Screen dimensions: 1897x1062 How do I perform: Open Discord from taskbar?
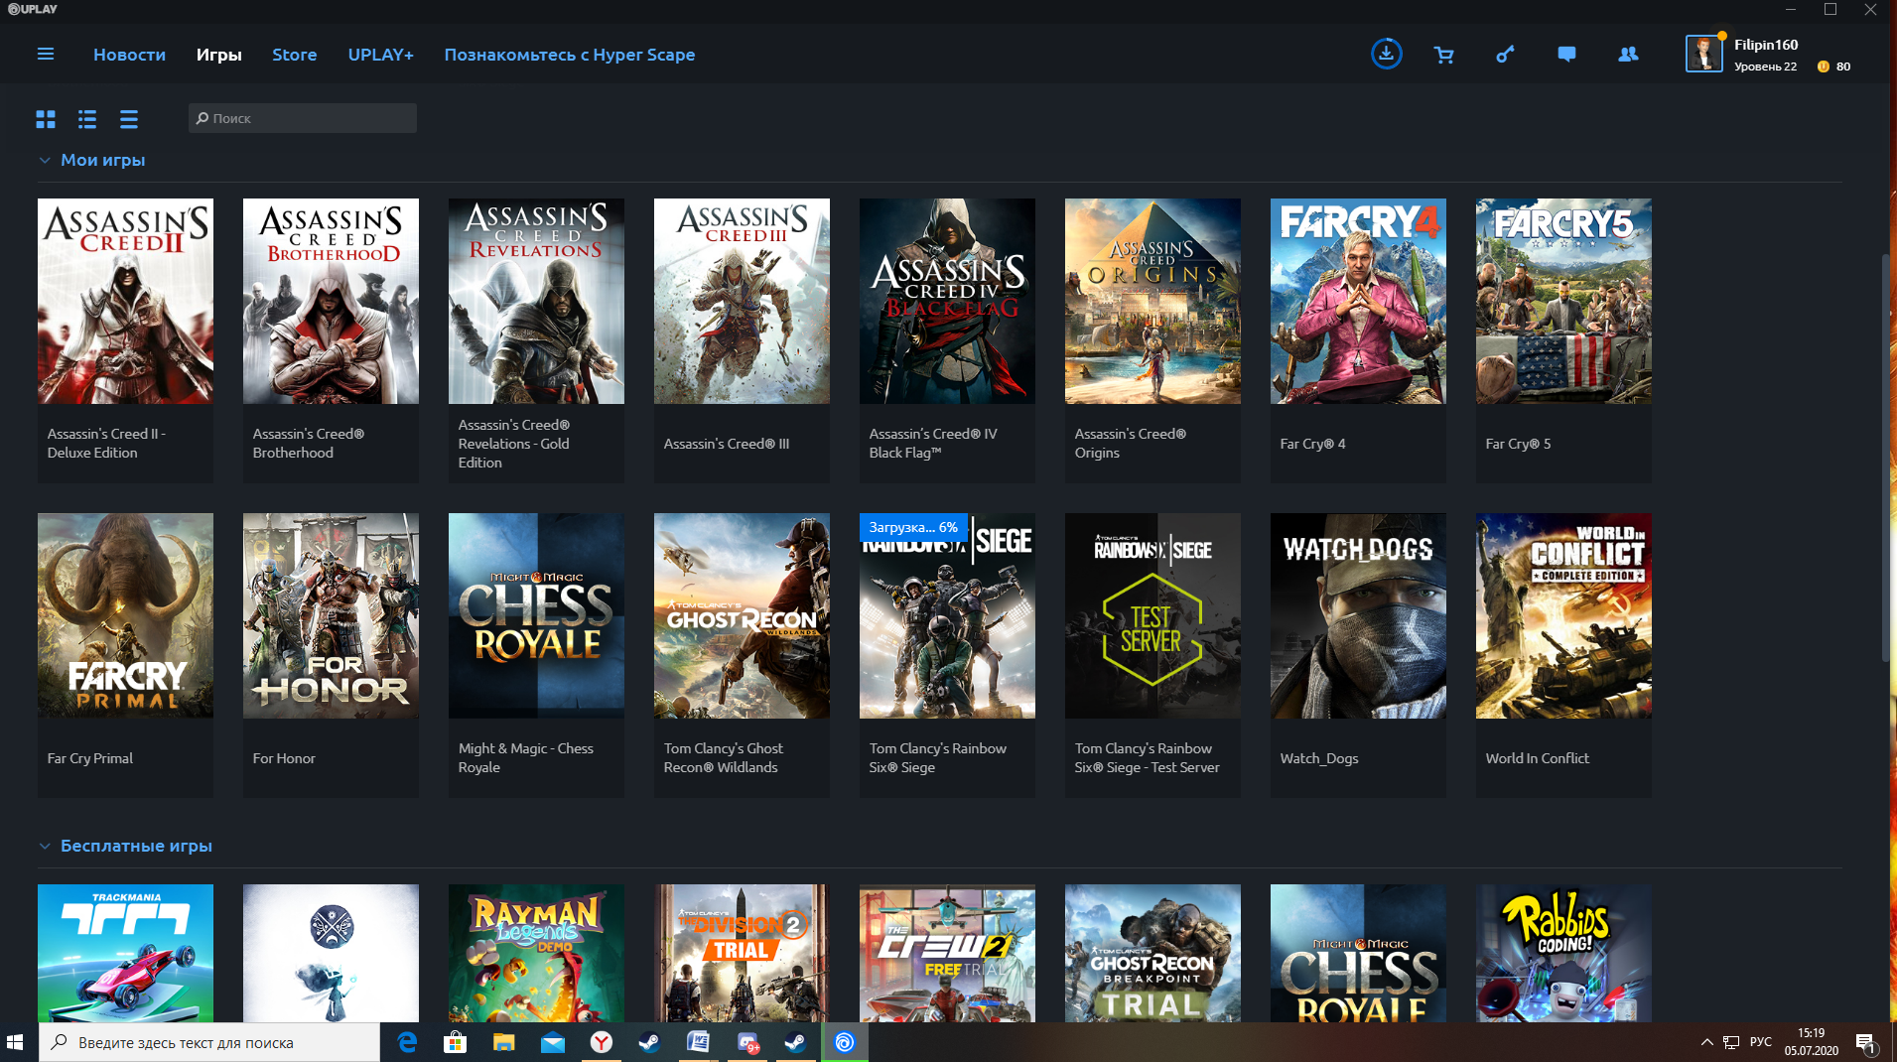[x=747, y=1042]
